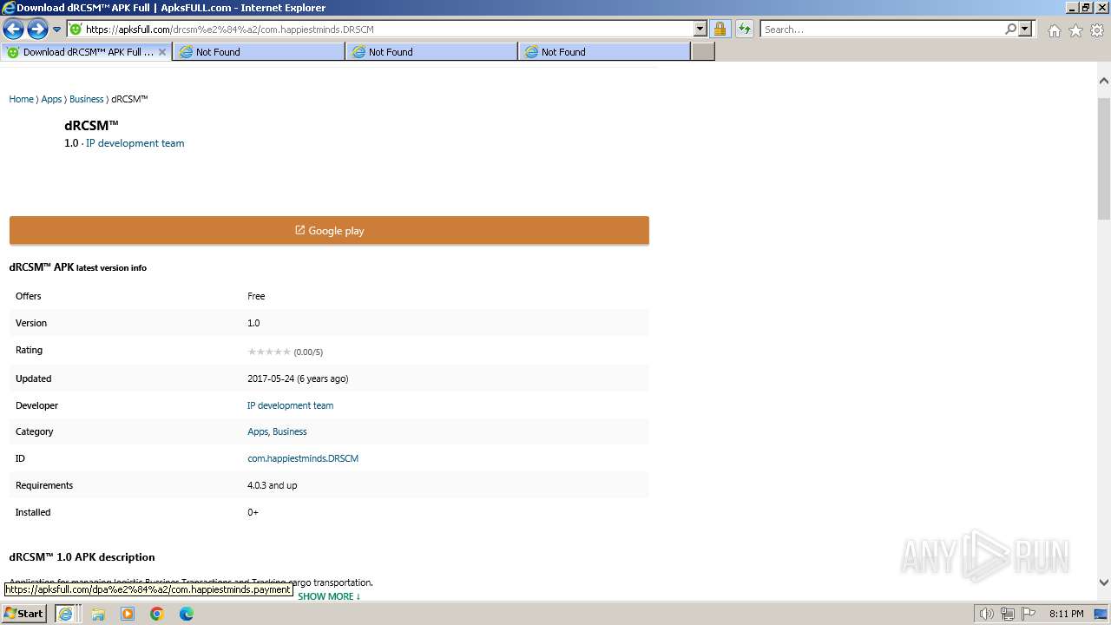Click the volume speaker tray icon
The width and height of the screenshot is (1111, 625).
[987, 615]
